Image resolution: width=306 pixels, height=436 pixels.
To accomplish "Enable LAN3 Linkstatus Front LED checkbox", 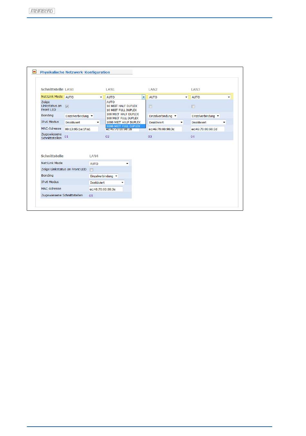I will click(193, 106).
